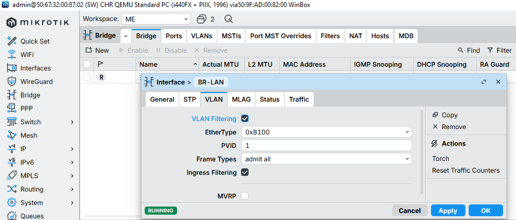
Task: Uncheck the VLAN Filtering checkbox
Action: (x=245, y=119)
